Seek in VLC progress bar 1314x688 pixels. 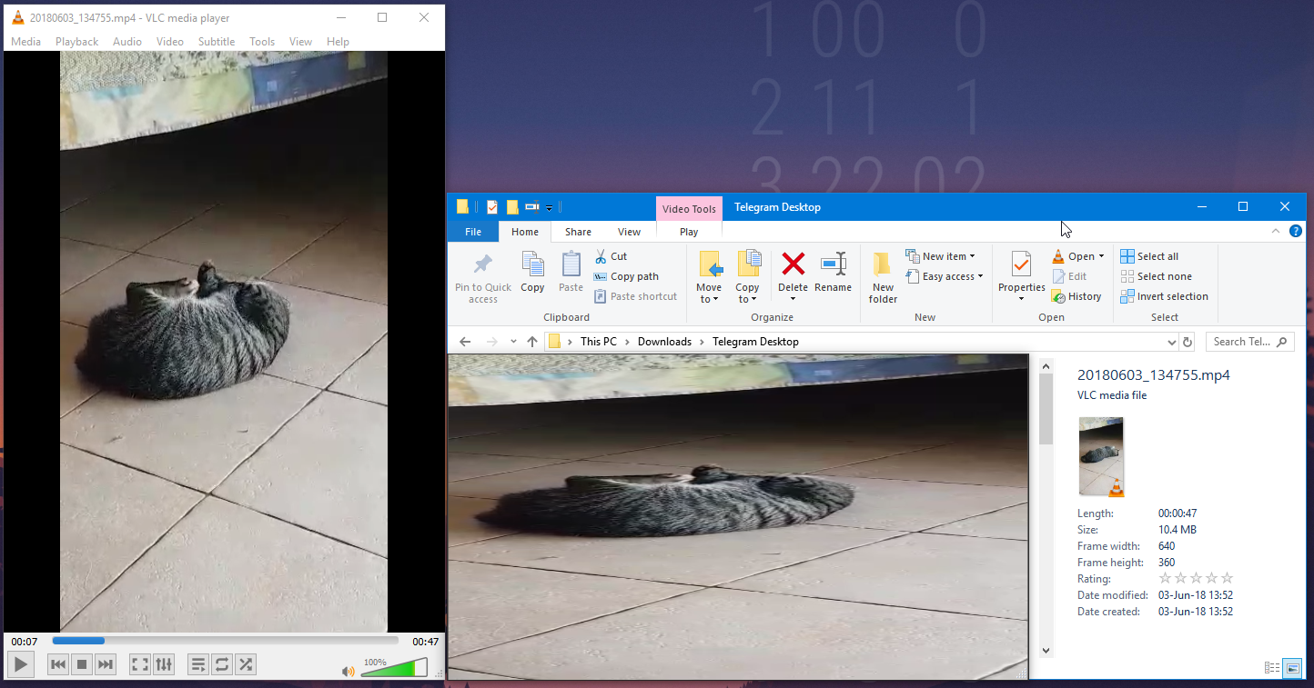[225, 641]
